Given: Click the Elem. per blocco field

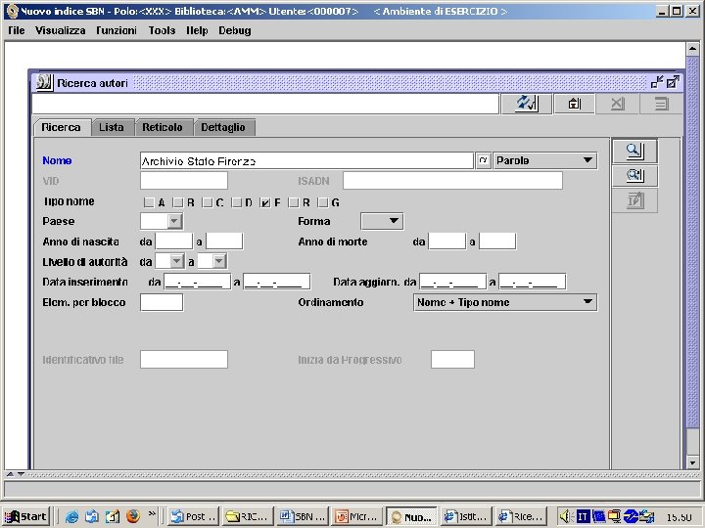Looking at the screenshot, I should 162,302.
